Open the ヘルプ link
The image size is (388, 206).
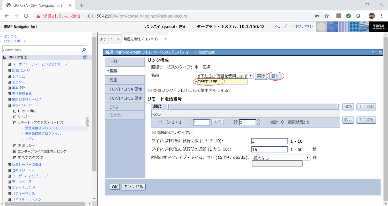coord(281,26)
